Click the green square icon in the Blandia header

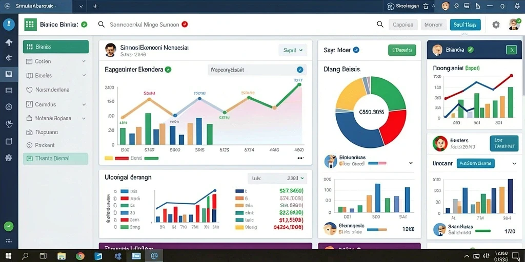click(511, 50)
